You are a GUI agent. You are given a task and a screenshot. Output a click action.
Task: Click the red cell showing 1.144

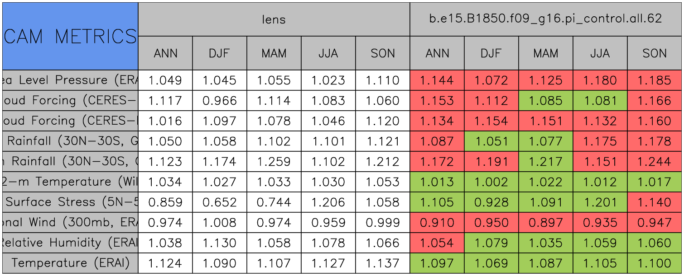coord(437,80)
